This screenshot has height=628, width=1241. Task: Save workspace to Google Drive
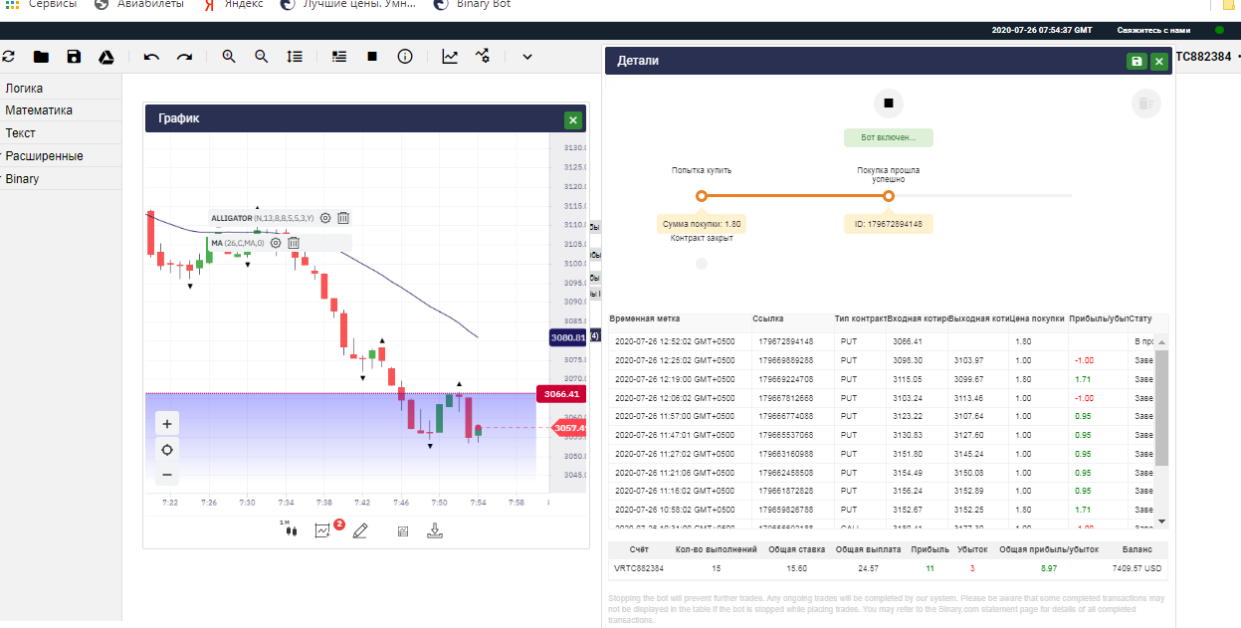pos(106,57)
